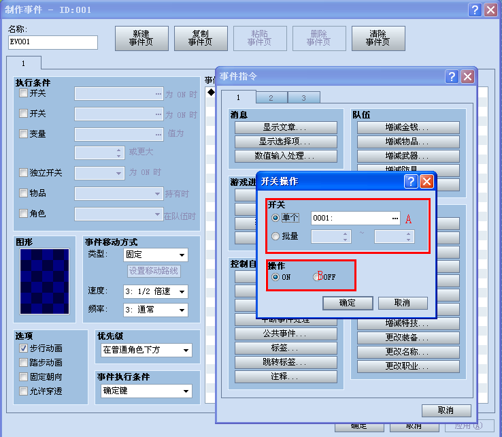Cancel the 事件指令 window
The height and width of the screenshot is (437, 502).
click(446, 410)
